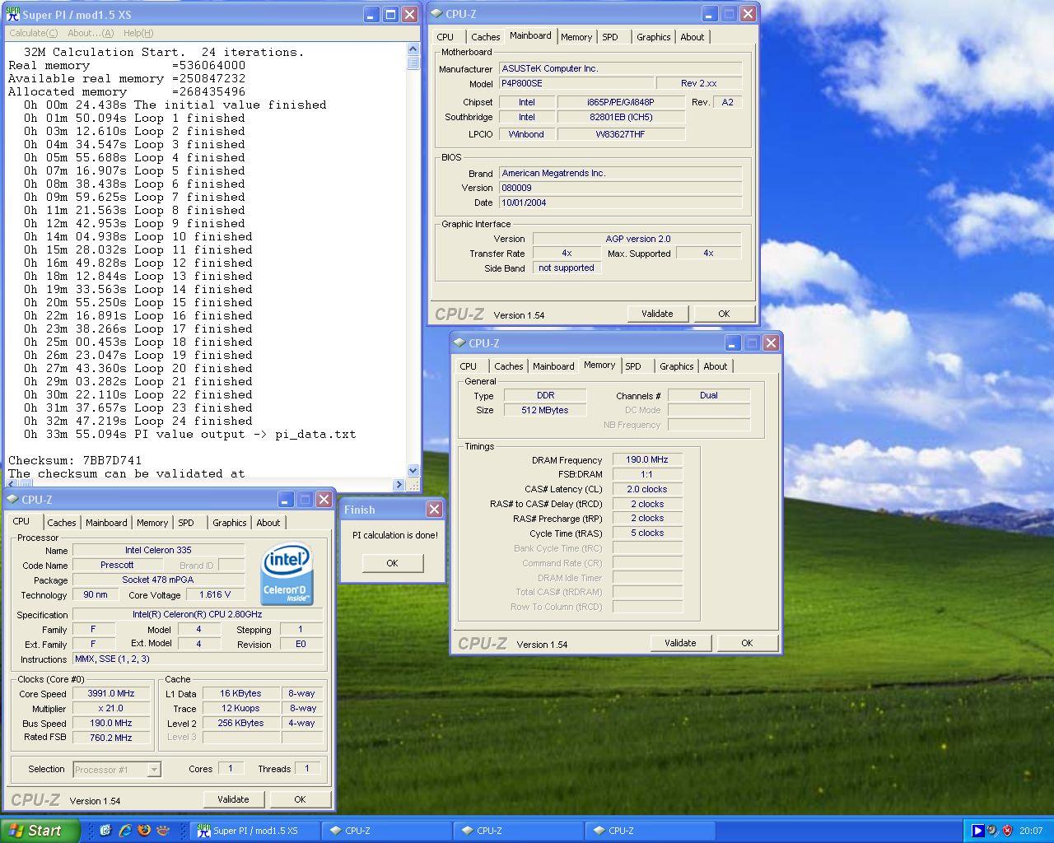Select SPD tab in Mainboard CPU-Z window
Screen dimensions: 1054x843
point(609,37)
